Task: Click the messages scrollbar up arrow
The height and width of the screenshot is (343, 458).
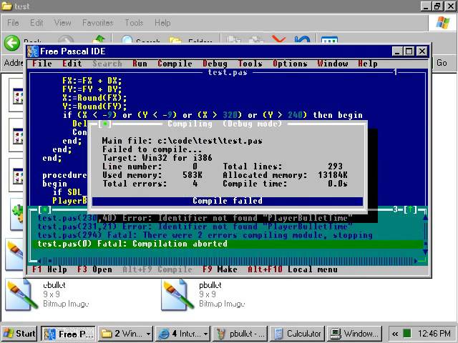Action: (x=425, y=217)
